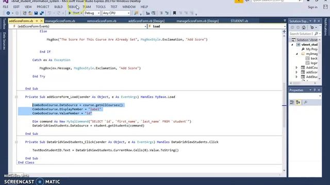Switch to the manageScoreForm.vb tab
Image resolution: width=330 pixels, height=185 pixels.
coord(60,21)
